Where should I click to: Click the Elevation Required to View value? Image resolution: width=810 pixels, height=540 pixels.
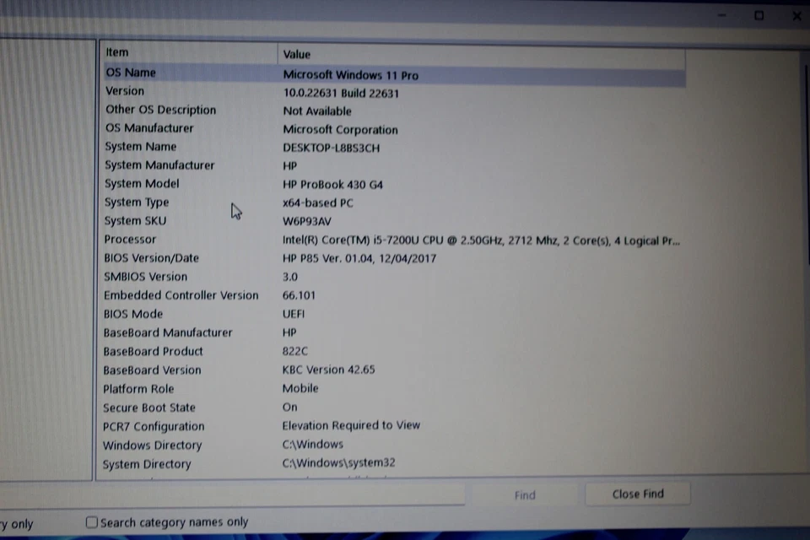pos(351,425)
